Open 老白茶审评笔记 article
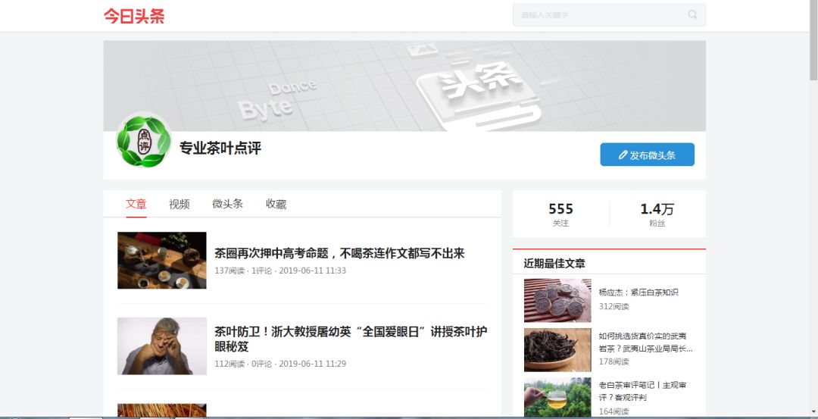 pyautogui.click(x=643, y=392)
